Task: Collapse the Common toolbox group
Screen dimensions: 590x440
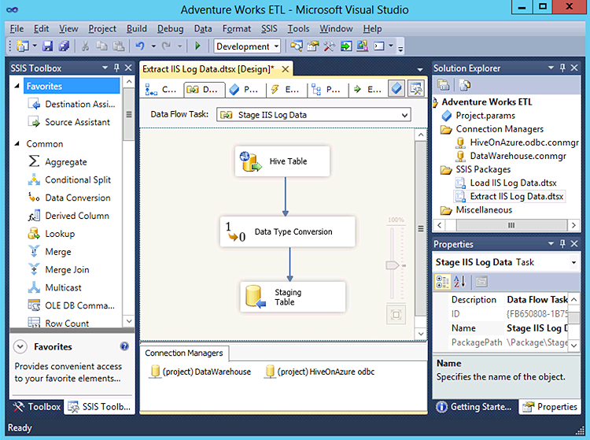Action: [x=17, y=144]
